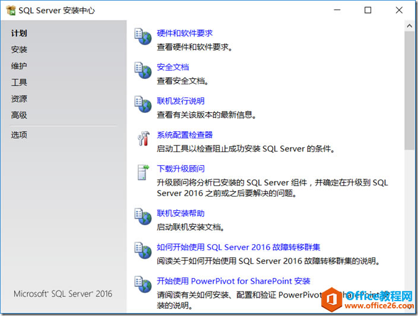Click the tools icon beside 系统配置检查器
418x316 pixels.
tap(144, 138)
